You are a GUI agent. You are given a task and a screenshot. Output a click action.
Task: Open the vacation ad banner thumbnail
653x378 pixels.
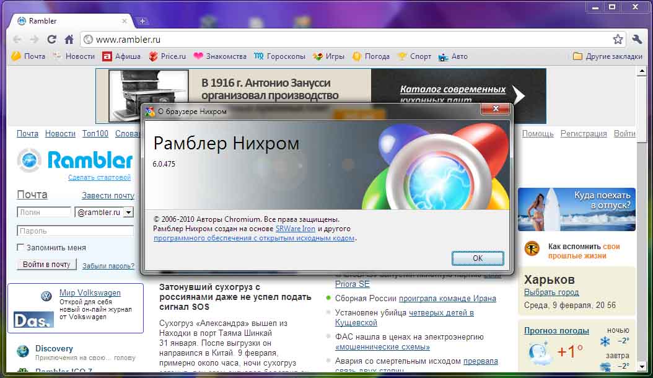coord(577,209)
